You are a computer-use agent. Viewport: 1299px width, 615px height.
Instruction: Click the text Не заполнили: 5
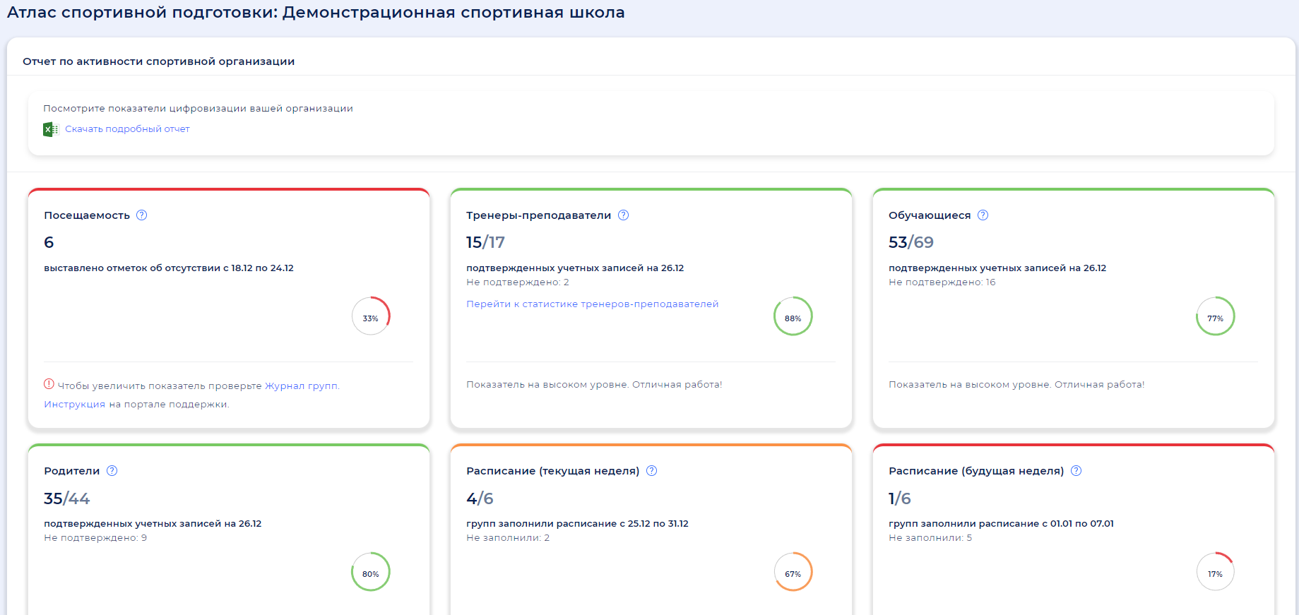(930, 538)
